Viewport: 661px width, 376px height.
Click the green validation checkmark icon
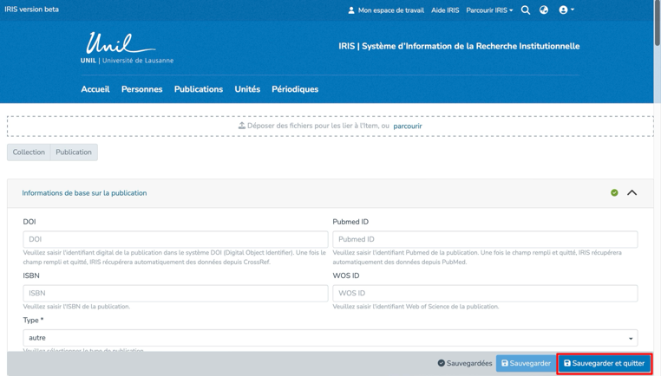[614, 193]
